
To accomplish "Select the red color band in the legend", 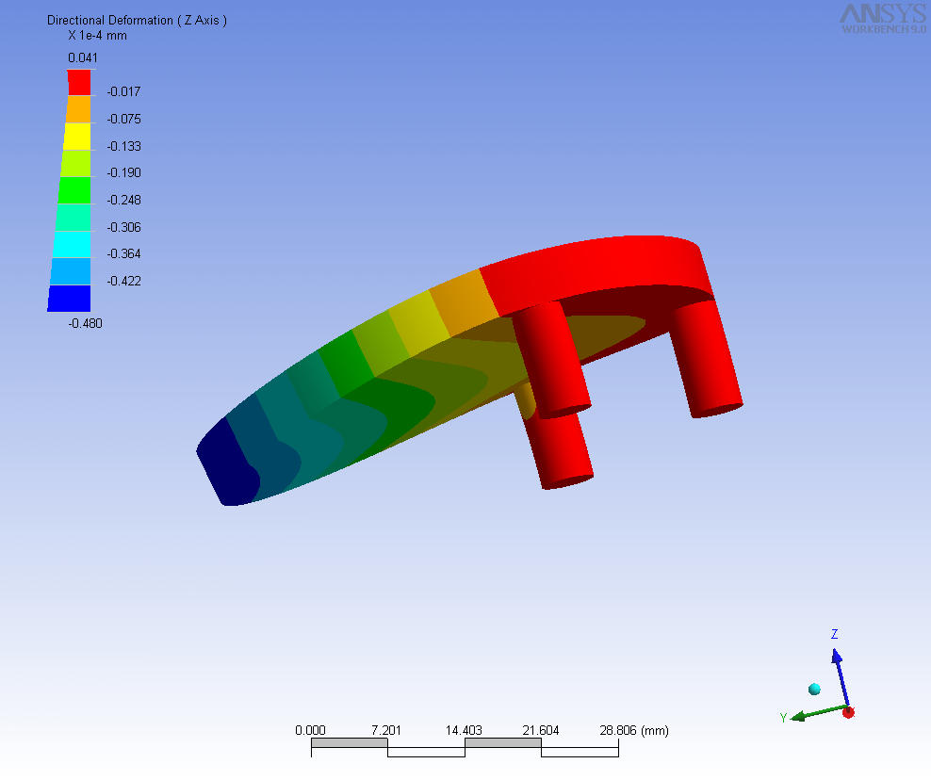I will point(79,82).
